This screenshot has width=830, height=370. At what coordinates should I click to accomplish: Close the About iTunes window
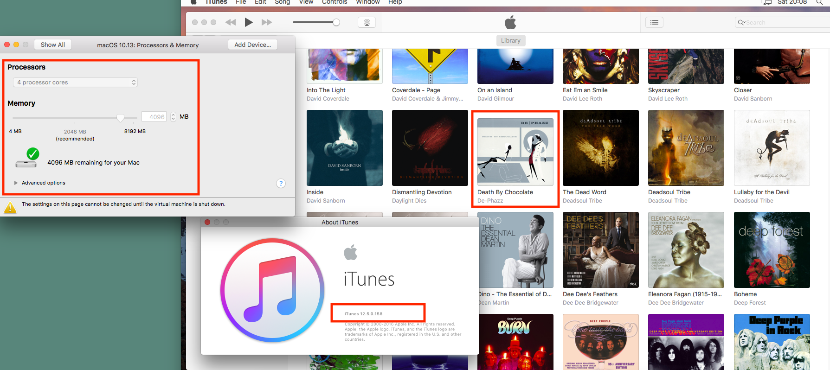point(207,222)
